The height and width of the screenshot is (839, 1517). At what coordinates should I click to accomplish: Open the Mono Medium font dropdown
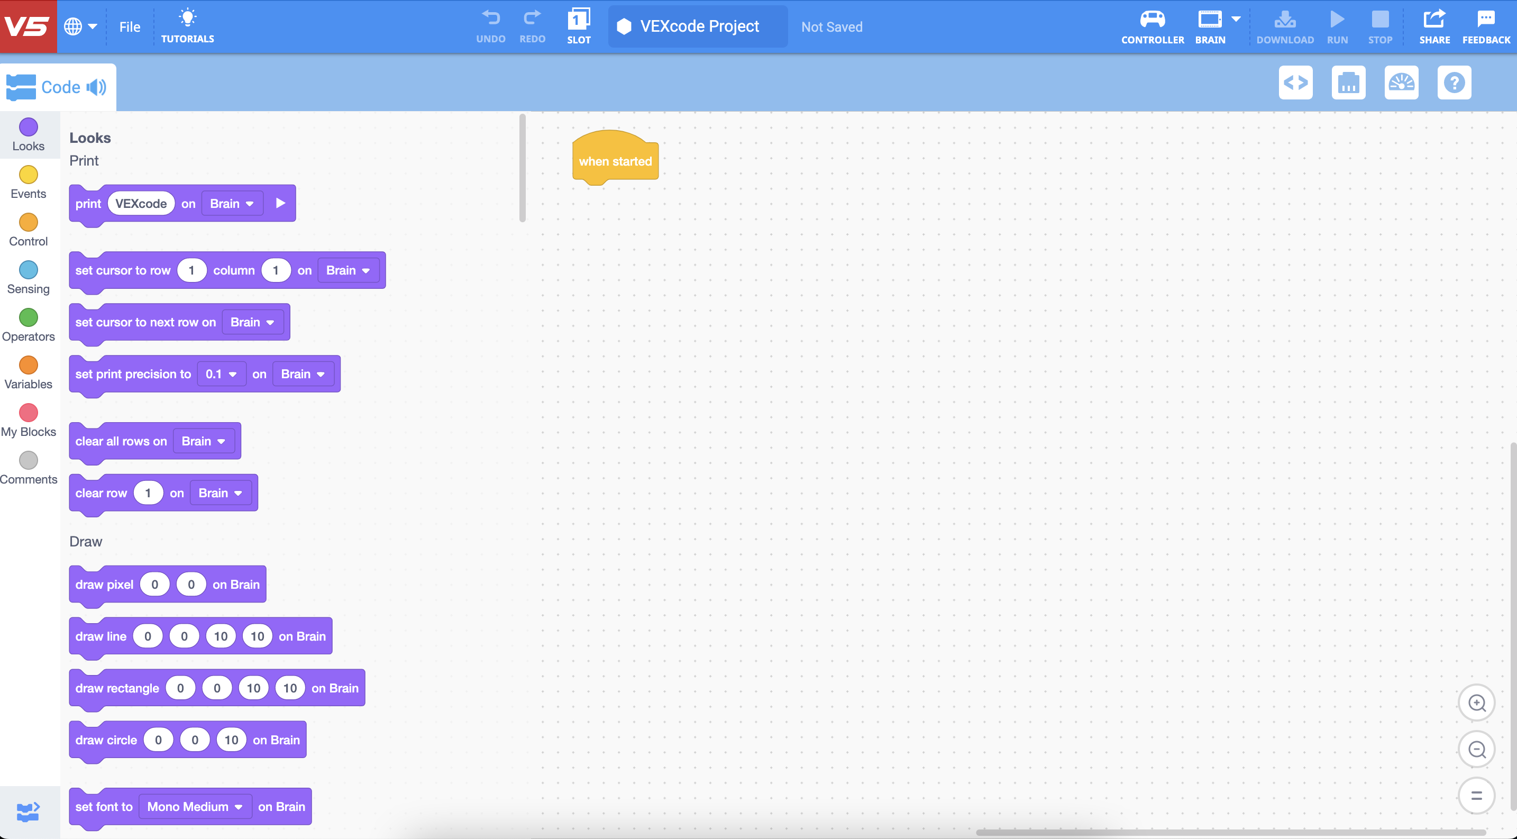(195, 807)
